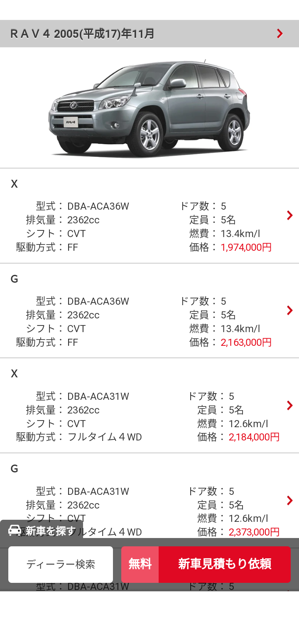This screenshot has height=631, width=299.
Task: Select the G grade heading above 2,163,000円
Action: (14, 279)
